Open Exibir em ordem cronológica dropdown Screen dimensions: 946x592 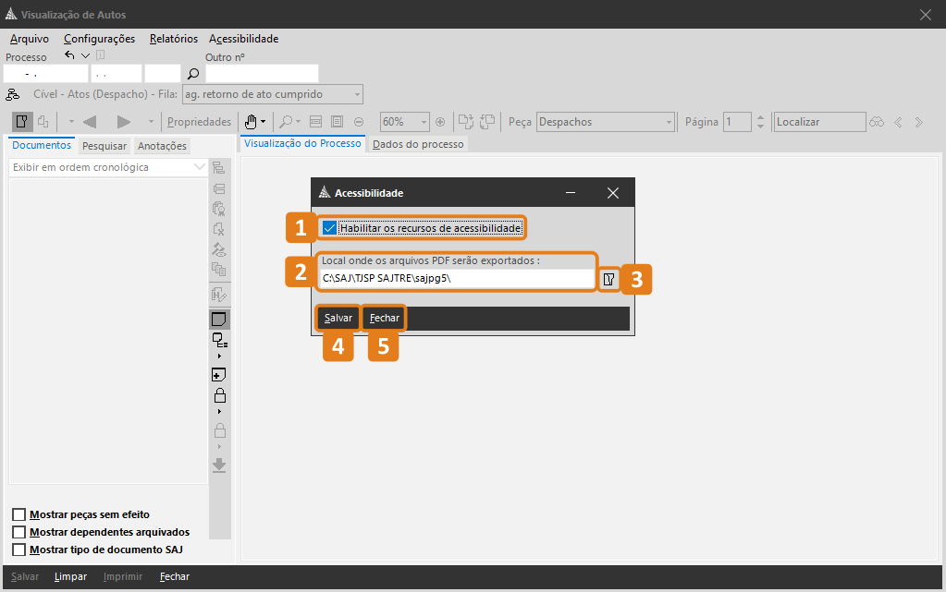point(199,167)
